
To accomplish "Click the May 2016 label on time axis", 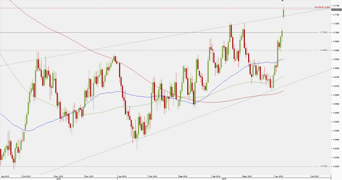I will (247, 176).
